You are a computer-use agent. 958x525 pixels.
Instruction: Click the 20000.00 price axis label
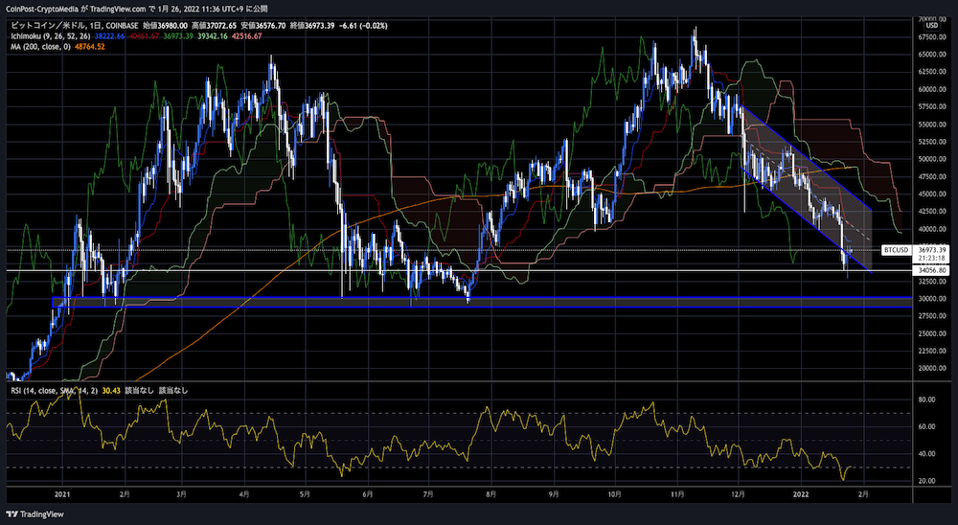(933, 369)
